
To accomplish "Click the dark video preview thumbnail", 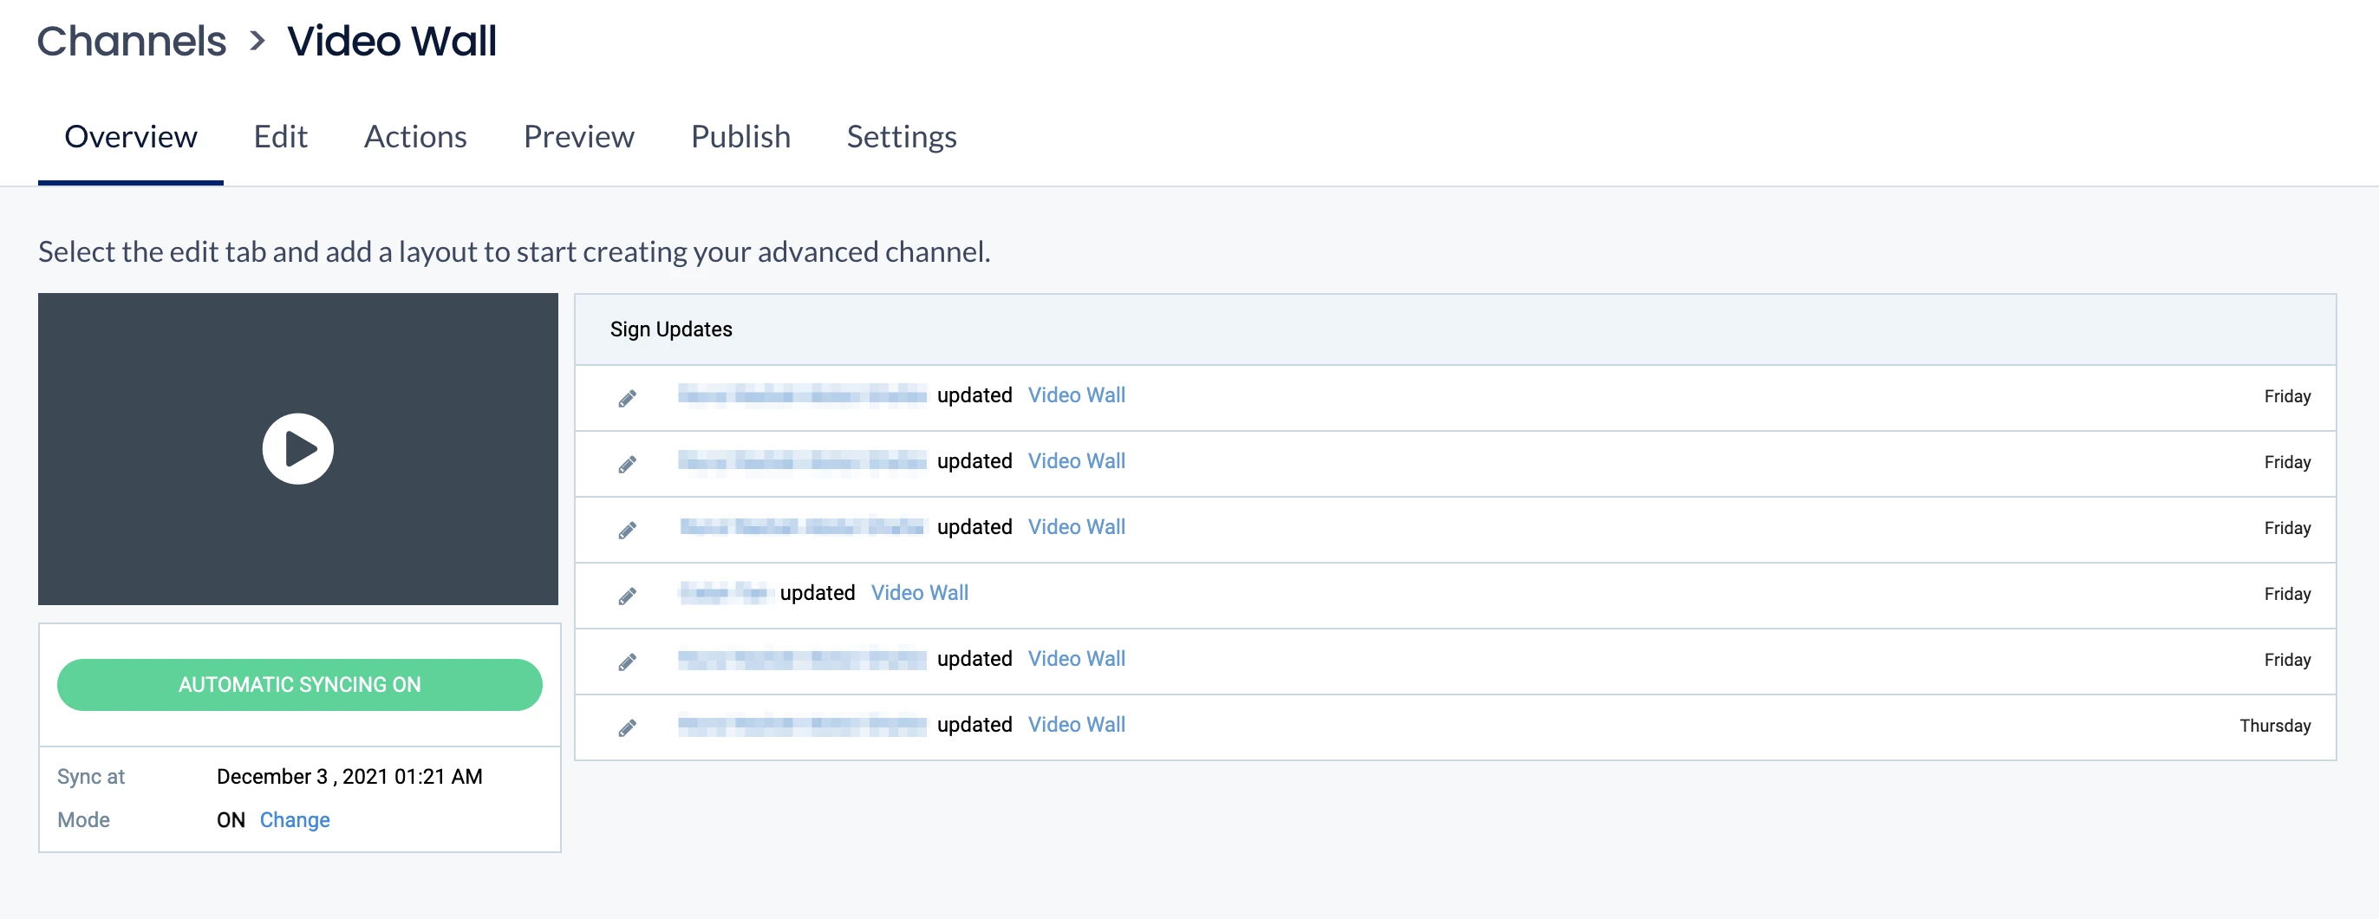I will click(x=297, y=449).
